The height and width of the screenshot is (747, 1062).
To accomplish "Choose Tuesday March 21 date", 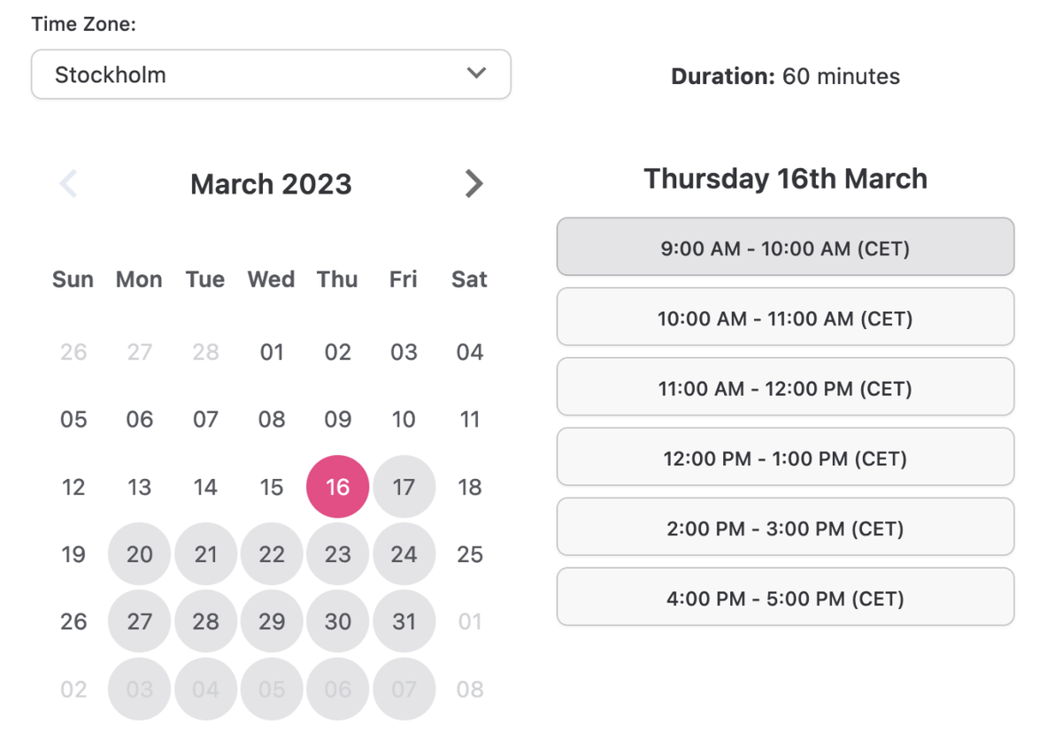I will [x=205, y=554].
